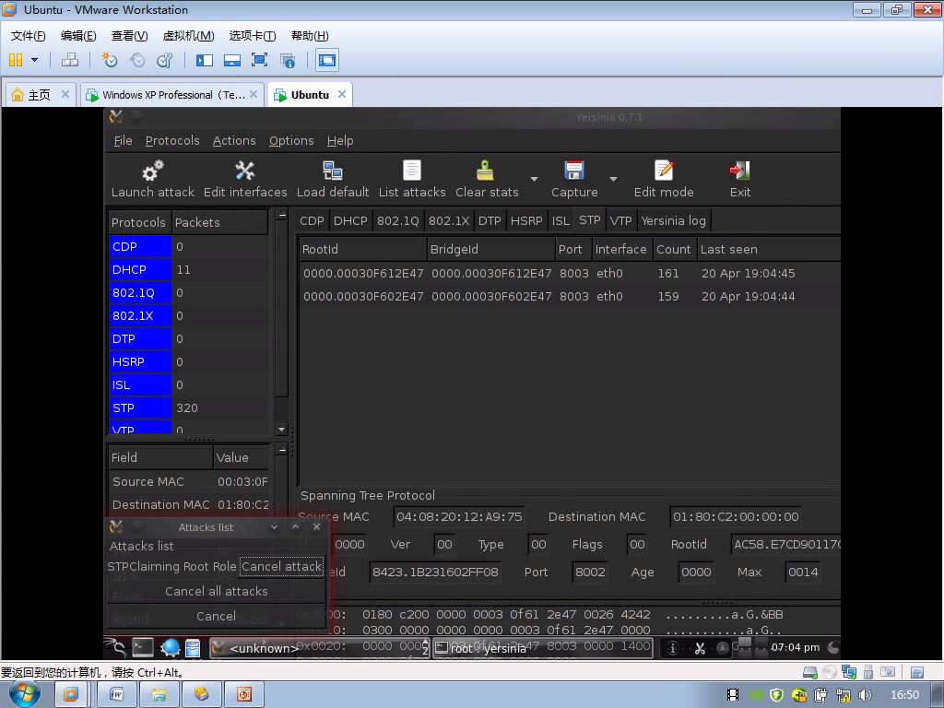The height and width of the screenshot is (708, 944).
Task: Click the Windows volume speaker tray icon
Action: tap(865, 695)
